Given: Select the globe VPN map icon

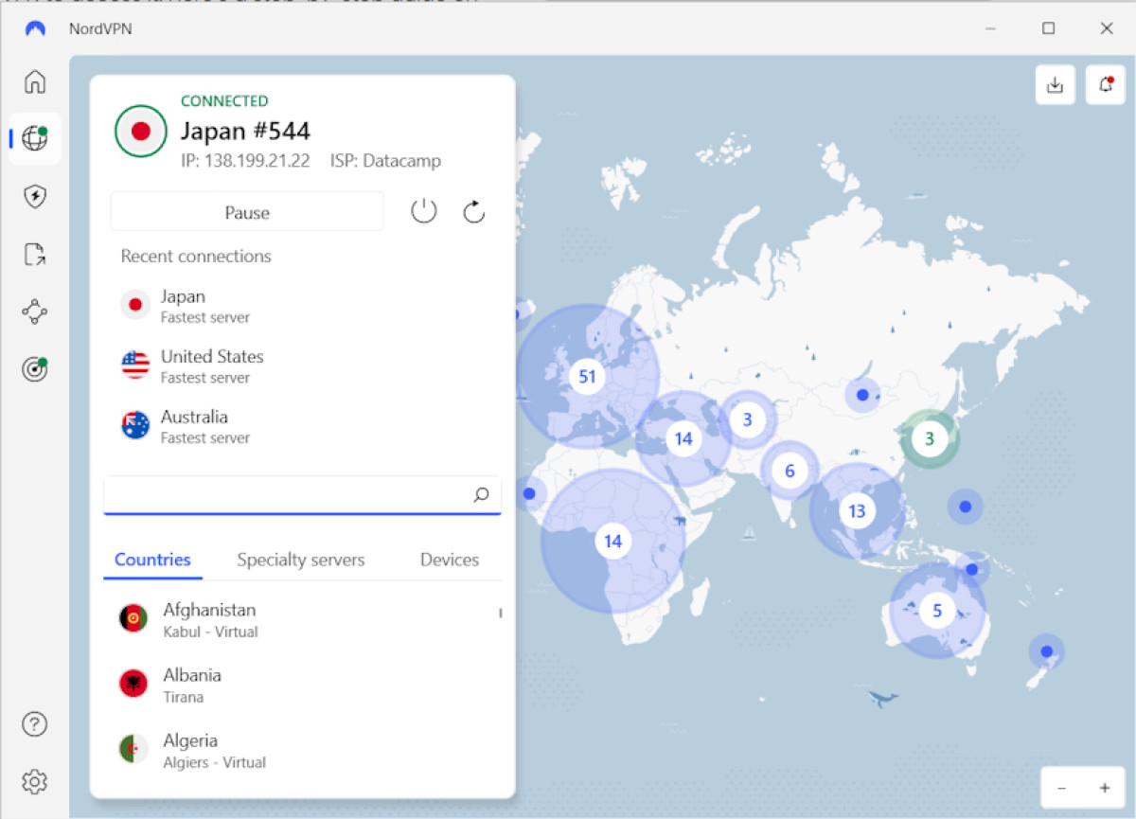Looking at the screenshot, I should point(35,138).
